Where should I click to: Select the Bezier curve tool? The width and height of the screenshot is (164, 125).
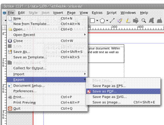click(120, 21)
